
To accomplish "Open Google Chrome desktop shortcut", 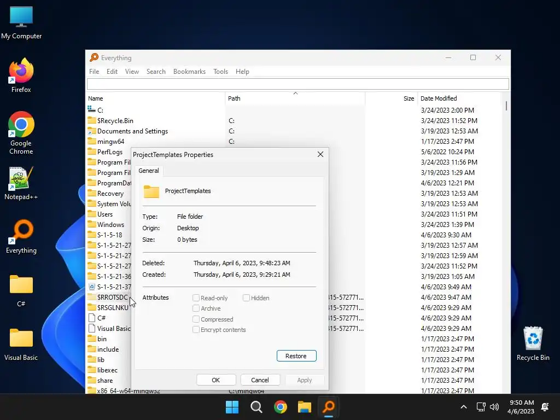I will pyautogui.click(x=21, y=133).
